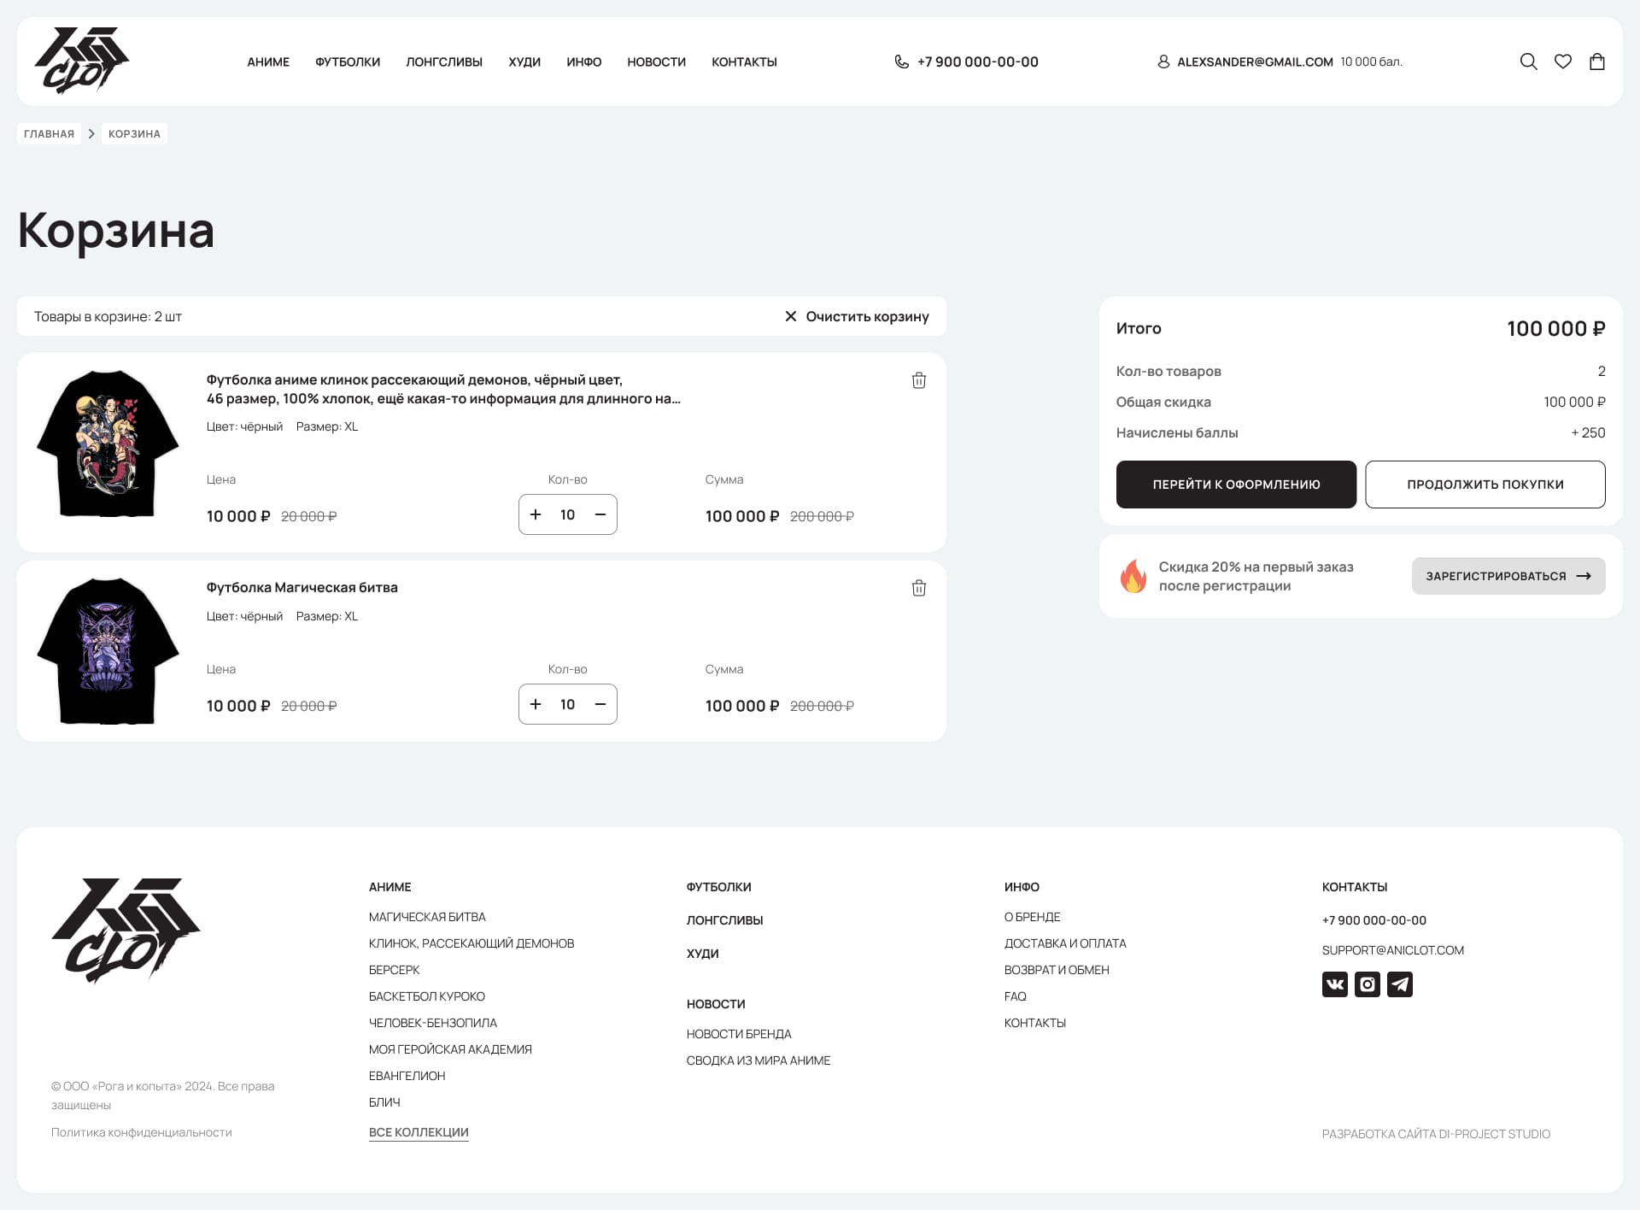Go to ГЛАВНАЯ breadcrumb

(49, 134)
